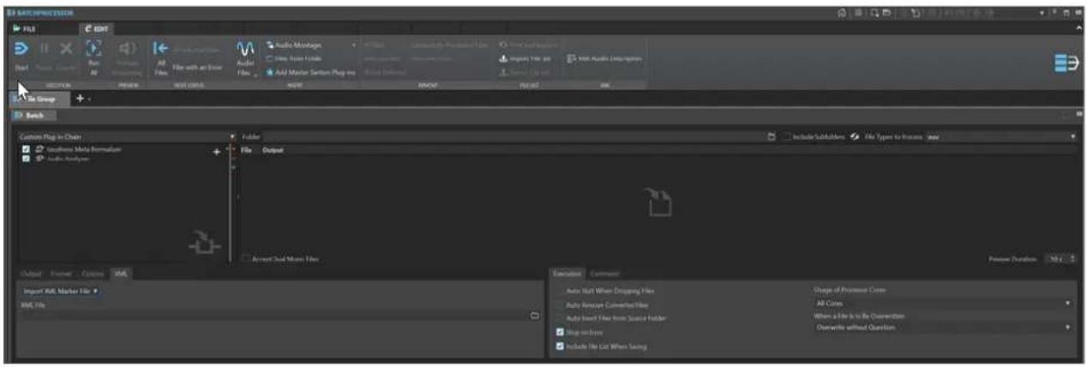Enable Auto Start When Dropping Files
Screen dimensions: 1087x367
560,292
